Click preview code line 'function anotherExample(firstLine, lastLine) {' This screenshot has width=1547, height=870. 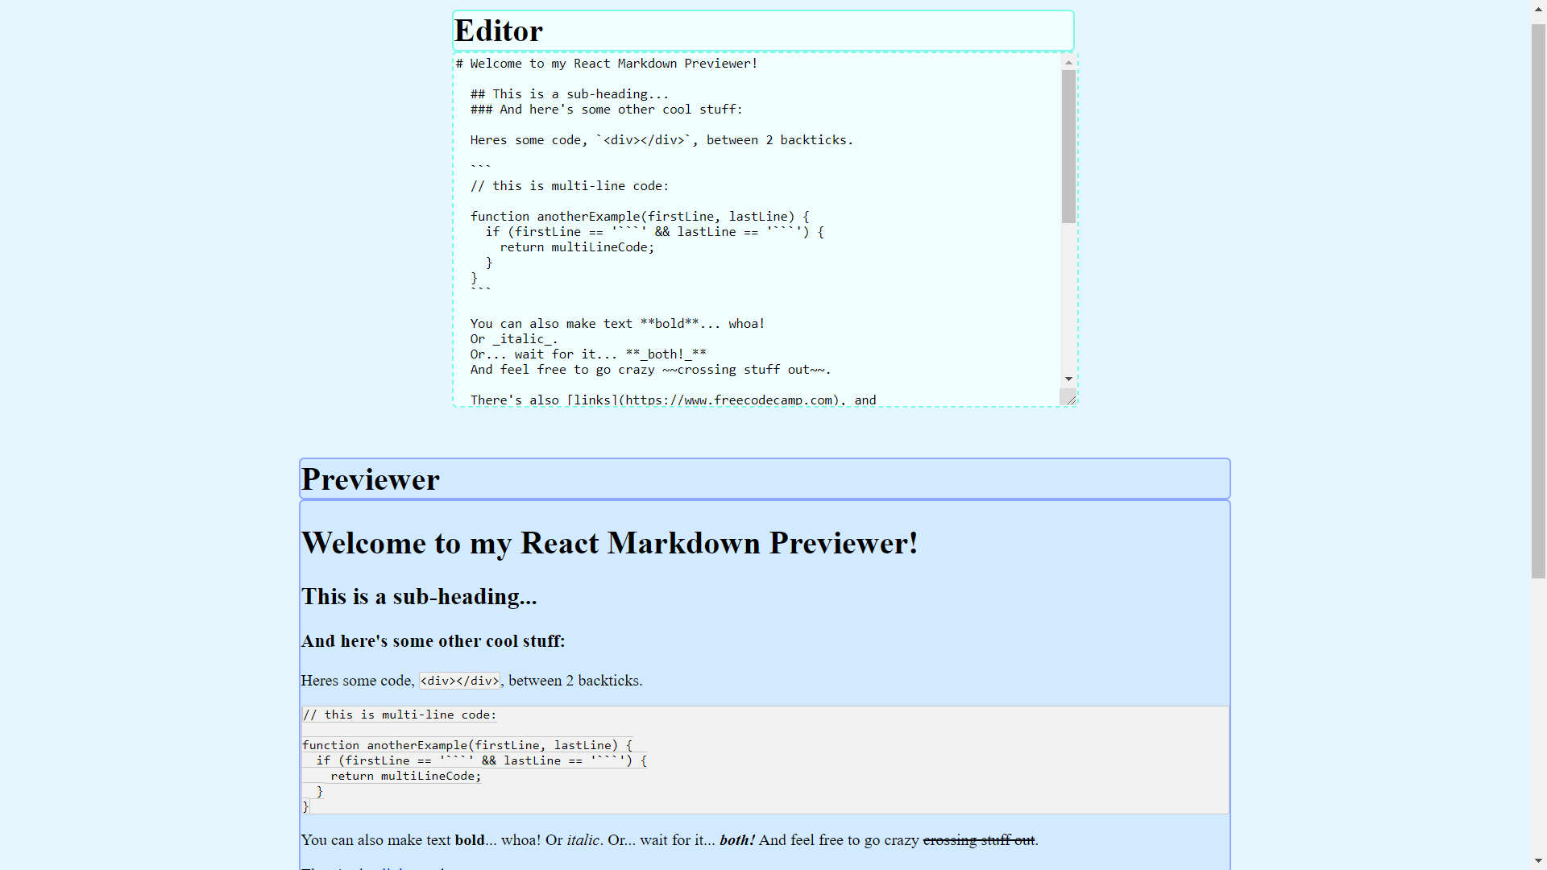click(x=467, y=745)
